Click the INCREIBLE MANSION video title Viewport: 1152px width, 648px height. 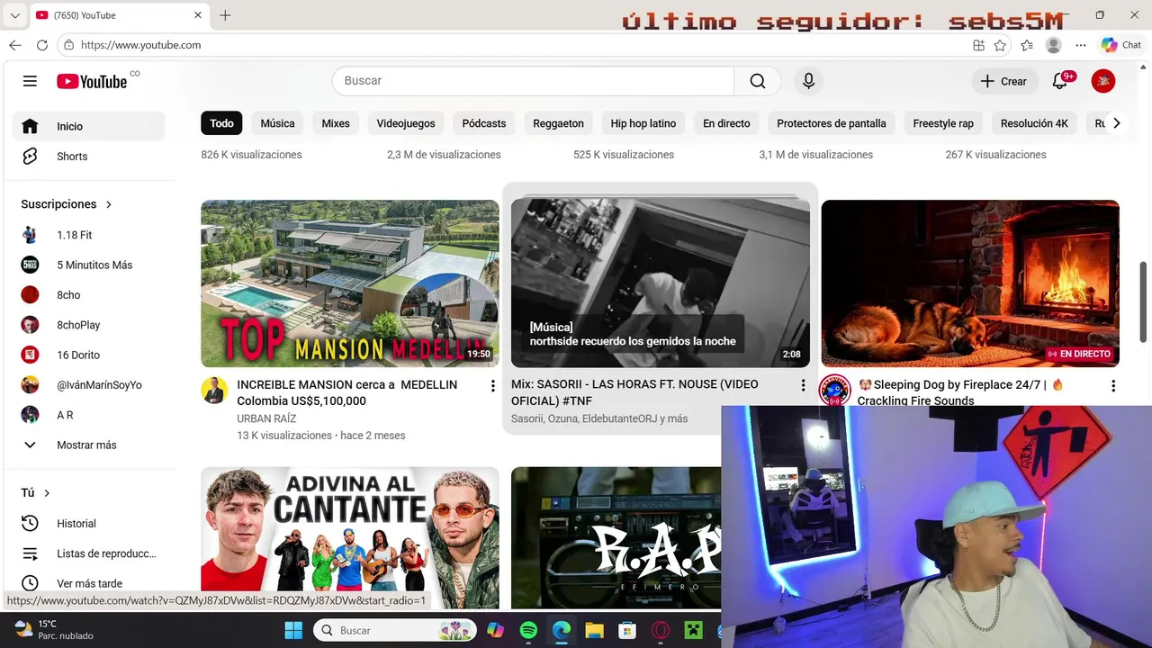pyautogui.click(x=347, y=392)
